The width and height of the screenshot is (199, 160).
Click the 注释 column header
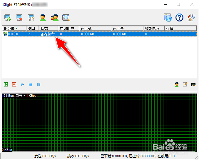180,29
